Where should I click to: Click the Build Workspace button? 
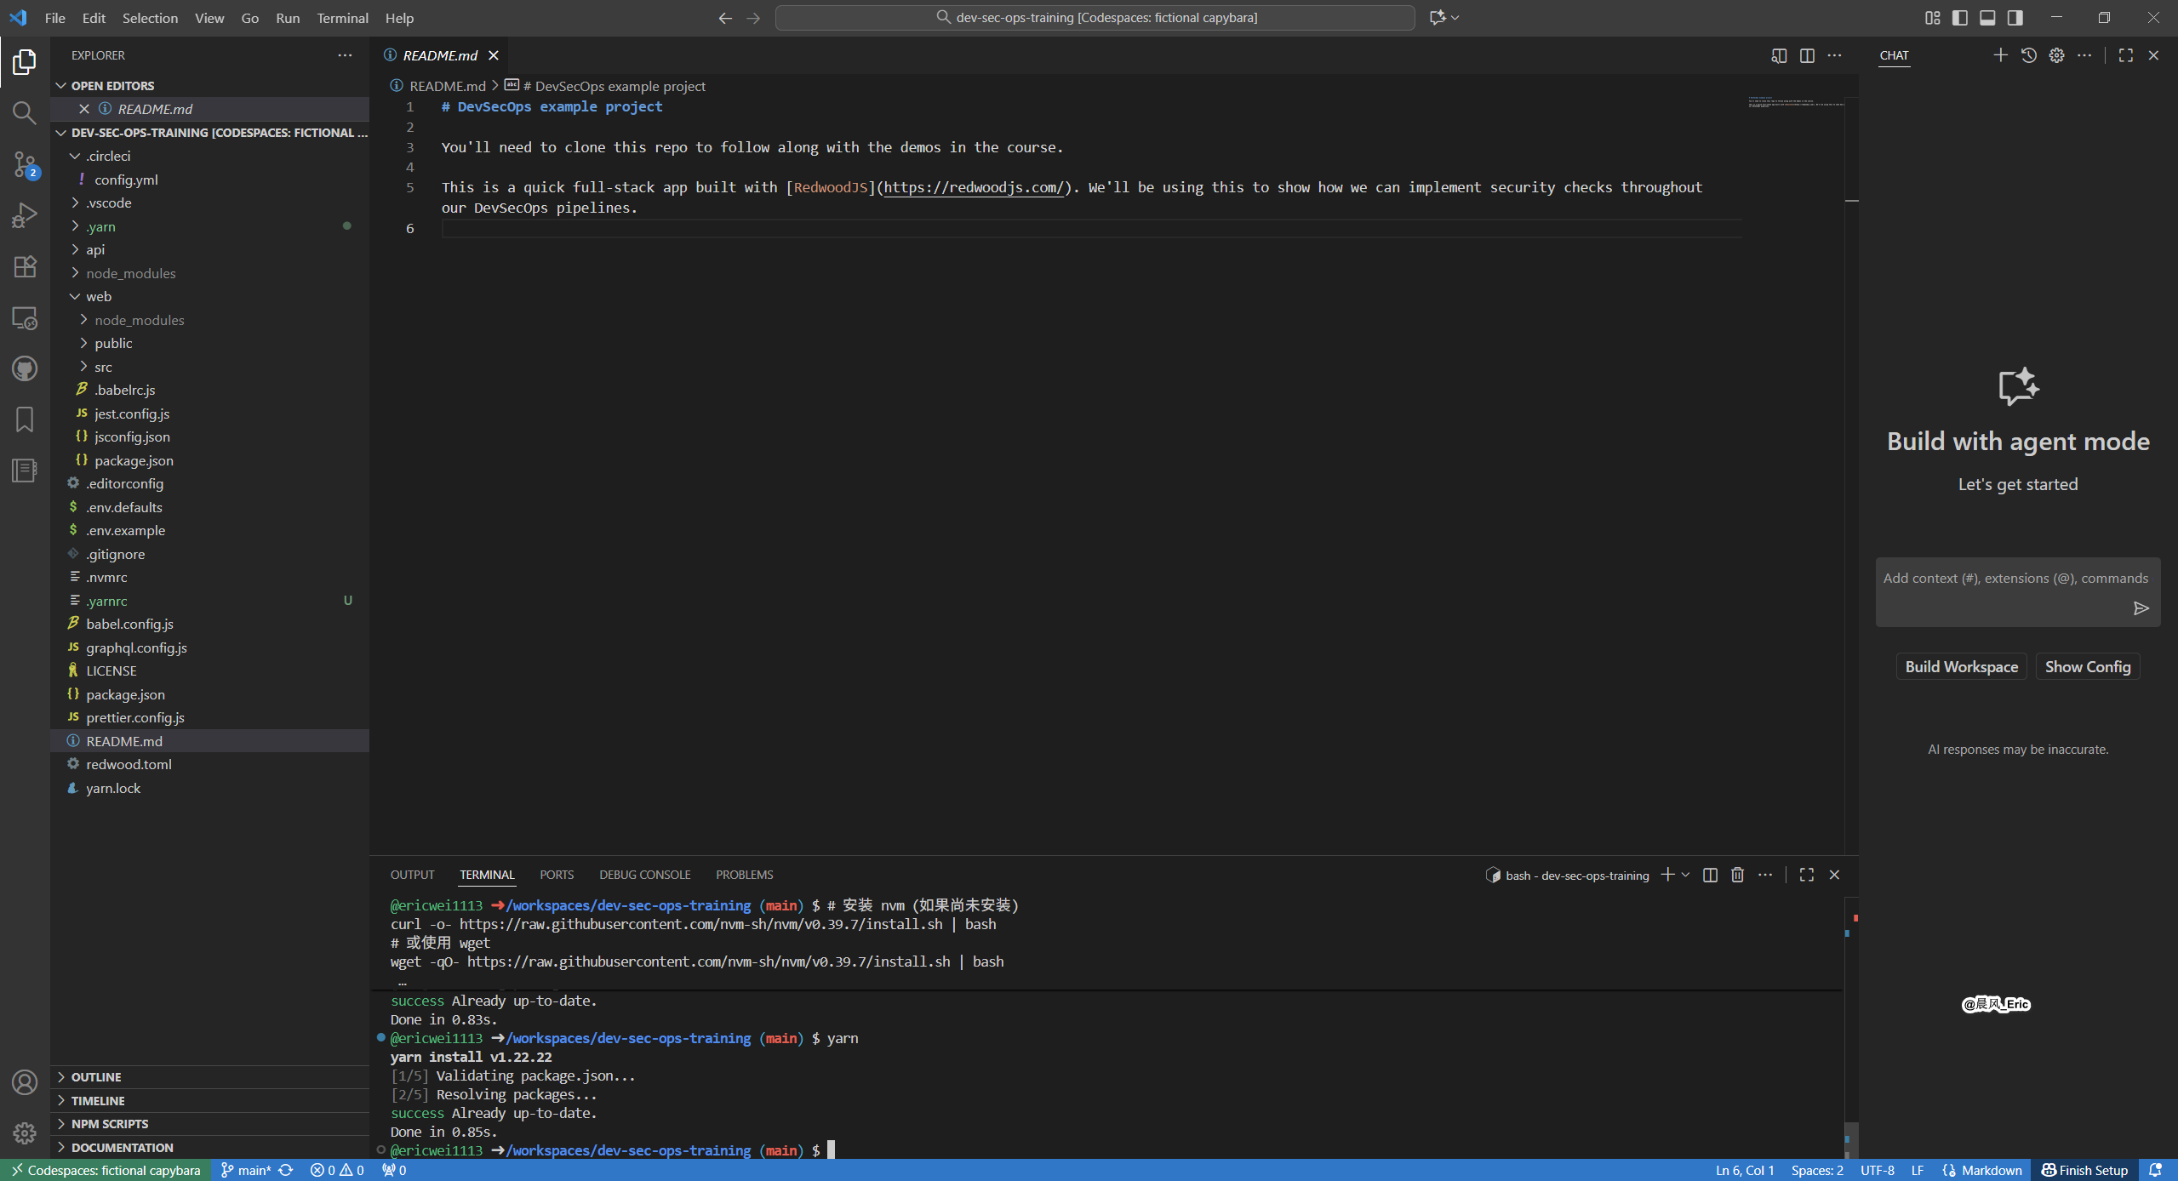pyautogui.click(x=1961, y=666)
